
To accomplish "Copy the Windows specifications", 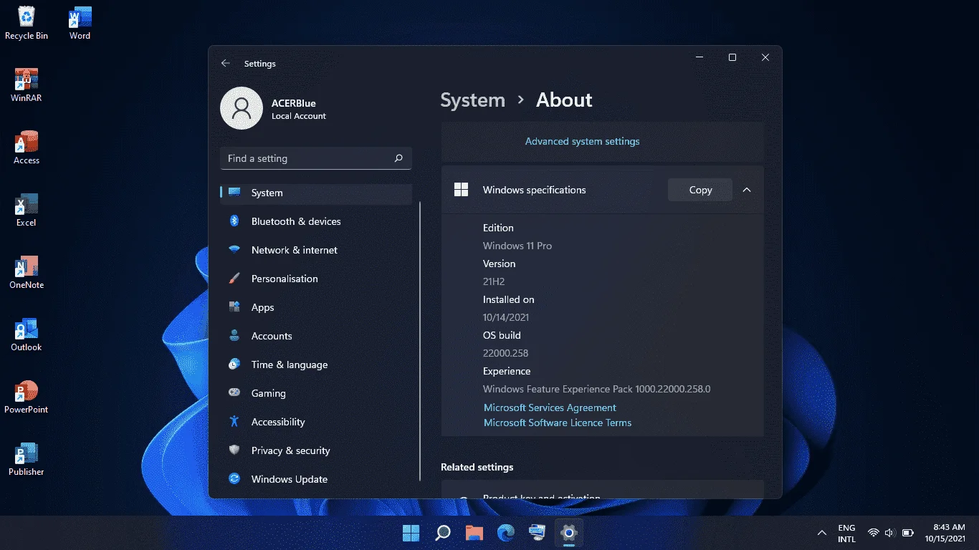I will (700, 190).
